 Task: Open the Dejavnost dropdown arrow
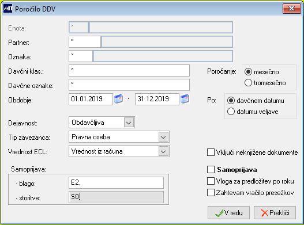pyautogui.click(x=129, y=123)
